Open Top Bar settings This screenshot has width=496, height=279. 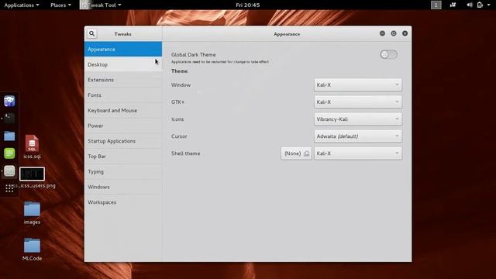[x=123, y=157]
